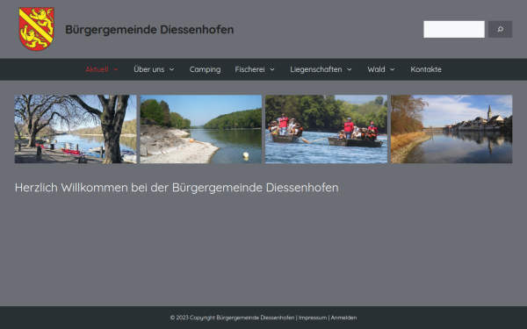
Task: Expand the Liegenschaften dropdown chevron
Action: point(350,69)
